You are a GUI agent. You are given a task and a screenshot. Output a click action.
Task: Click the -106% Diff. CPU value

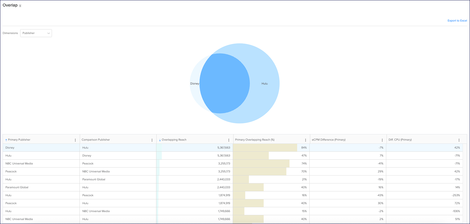tap(456, 211)
